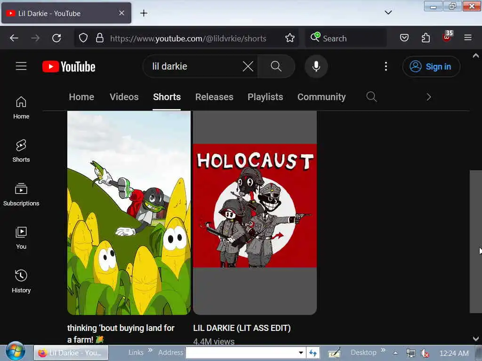Click taskbar Address go arrows button
The image size is (482, 361).
click(x=313, y=353)
